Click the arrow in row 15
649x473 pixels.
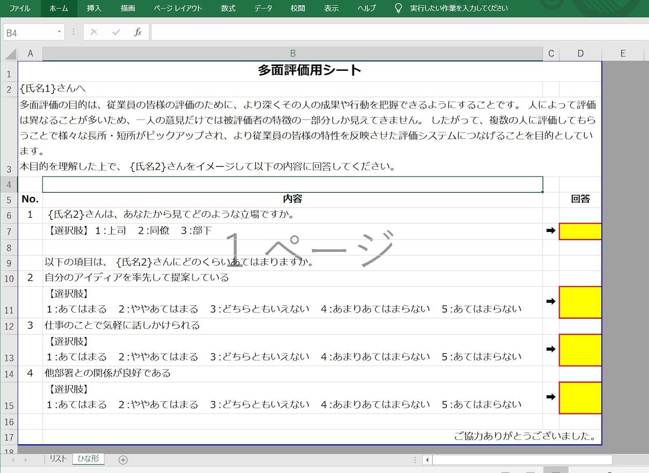551,396
